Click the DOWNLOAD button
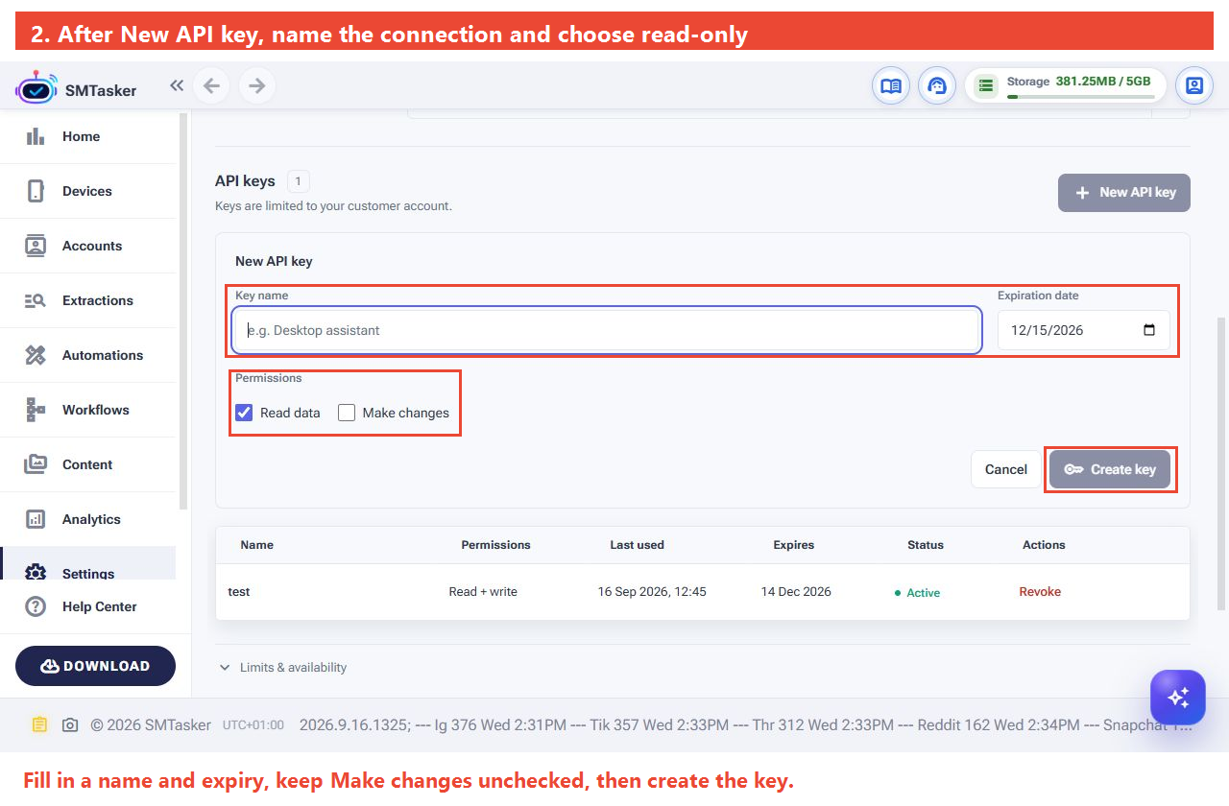Viewport: 1229px width, 806px height. coord(95,666)
